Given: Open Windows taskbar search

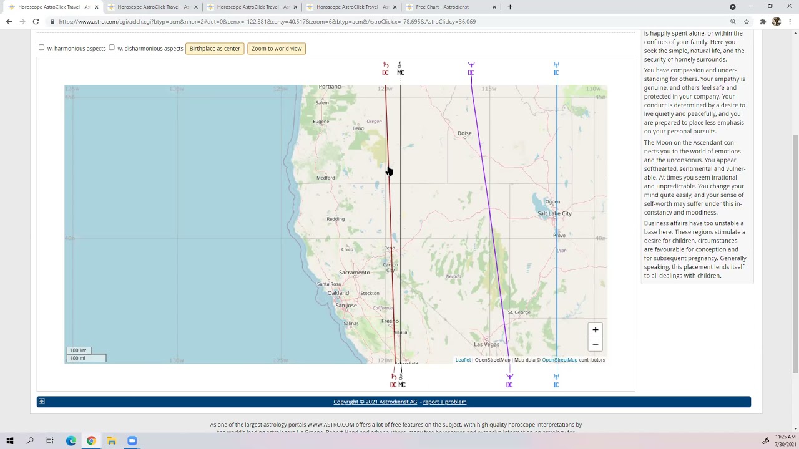Looking at the screenshot, I should tap(30, 441).
